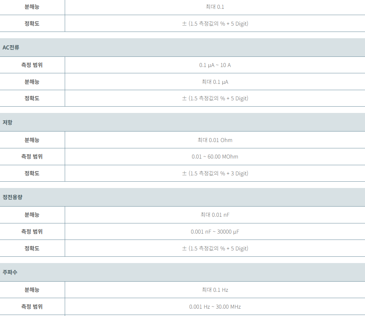Viewport: 365px width, 316px height.
Task: Click the 측정 범위 label under AC전류
Action: click(32, 65)
